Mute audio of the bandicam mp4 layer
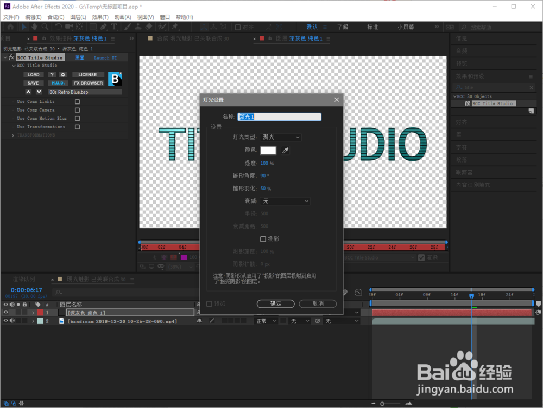The width and height of the screenshot is (543, 408). click(x=12, y=321)
